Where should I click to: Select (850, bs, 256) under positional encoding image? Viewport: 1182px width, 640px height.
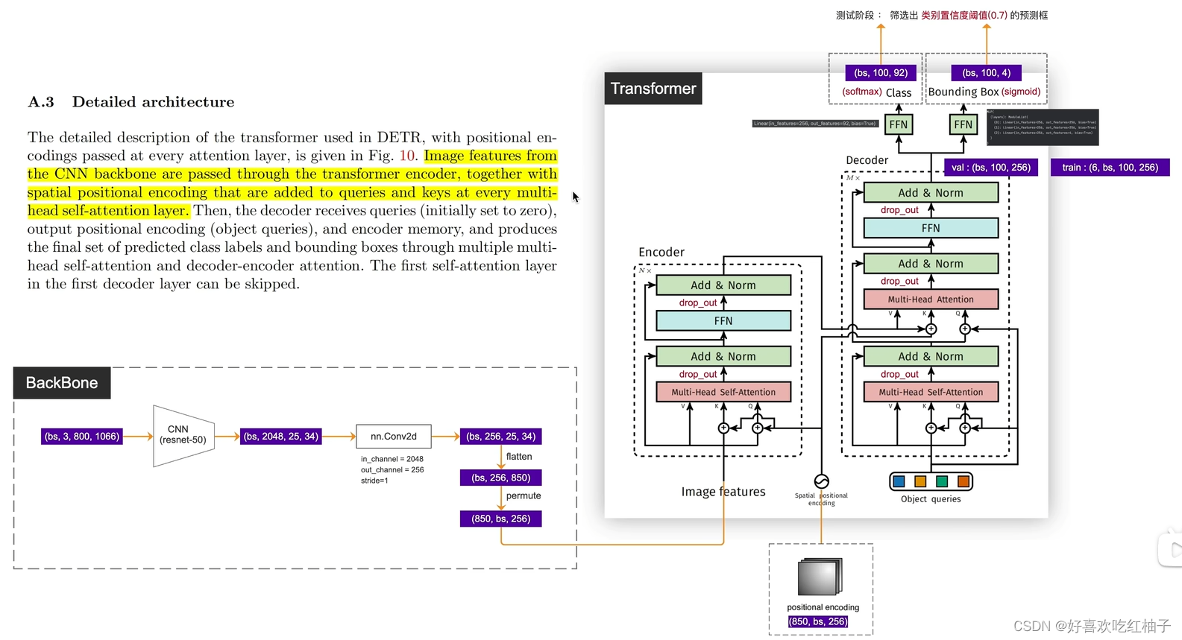click(x=818, y=621)
